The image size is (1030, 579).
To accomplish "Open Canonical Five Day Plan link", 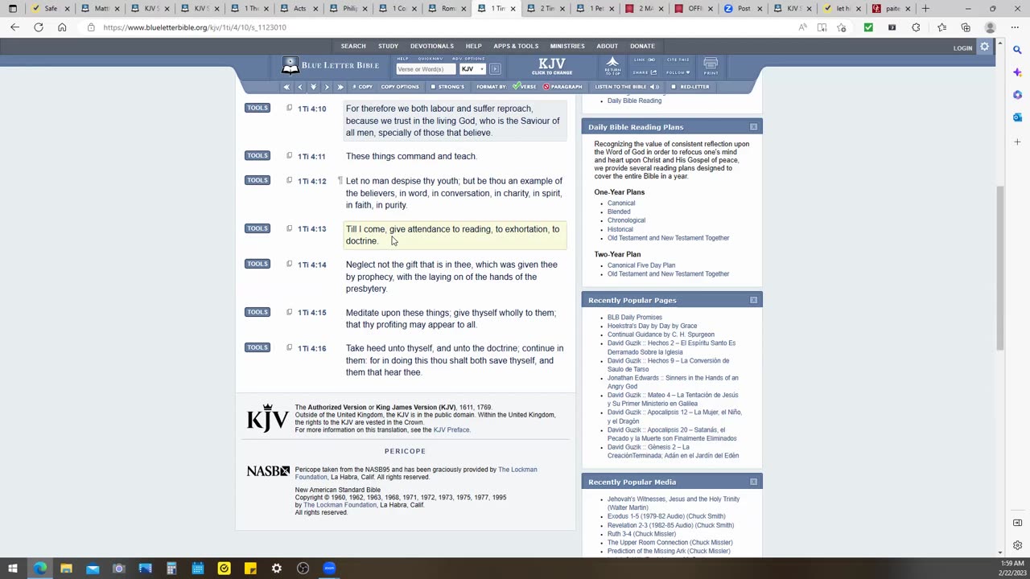I will (641, 265).
